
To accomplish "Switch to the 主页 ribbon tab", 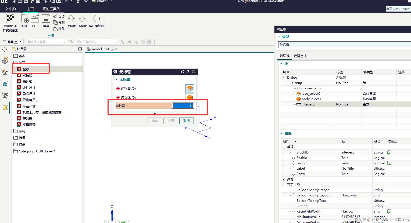I will tap(30, 9).
